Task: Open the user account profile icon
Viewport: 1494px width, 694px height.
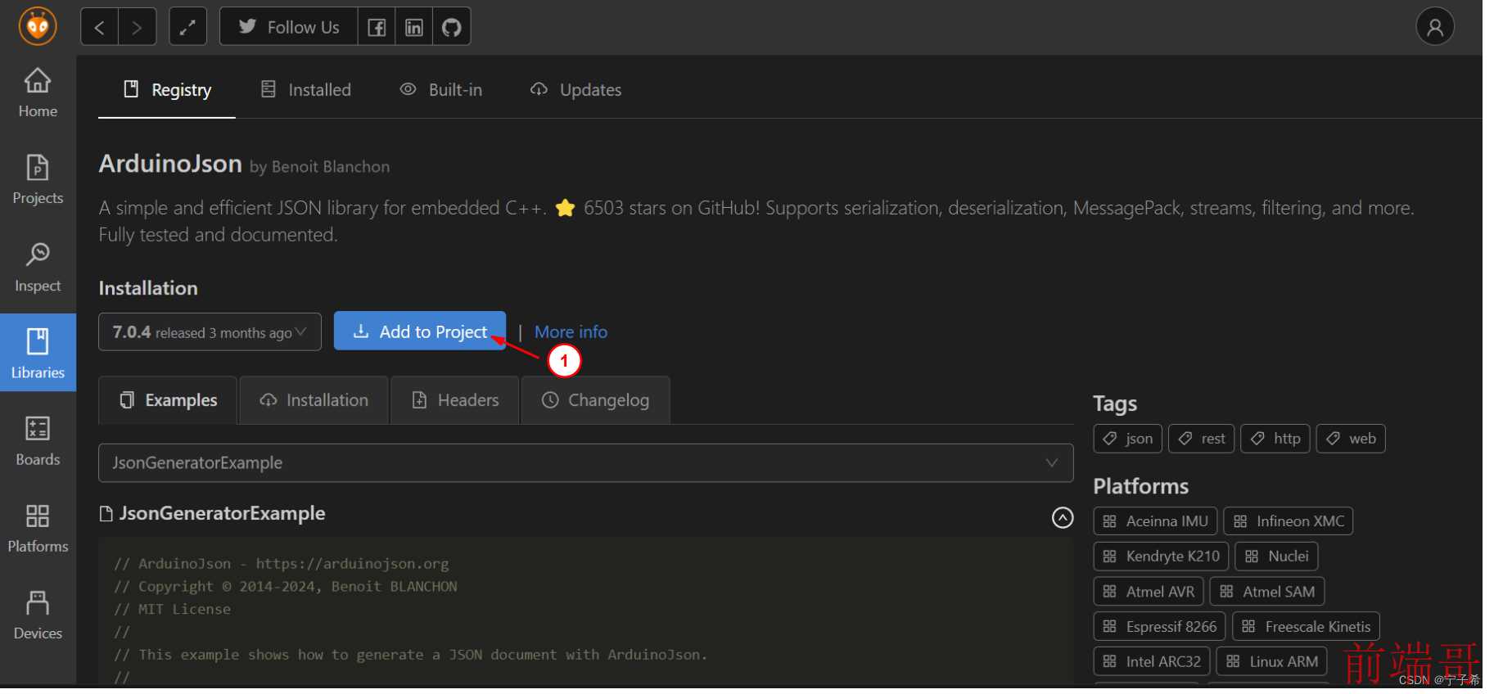Action: [1435, 27]
